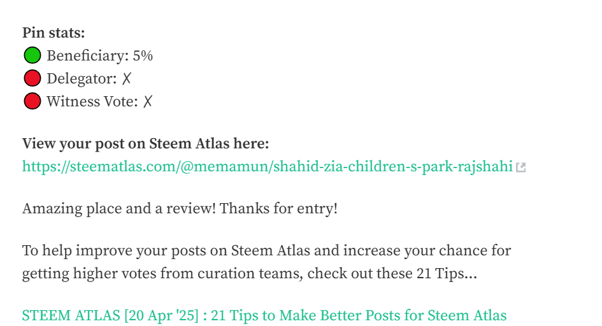Click the red circle beside Witness Vote

(32, 101)
